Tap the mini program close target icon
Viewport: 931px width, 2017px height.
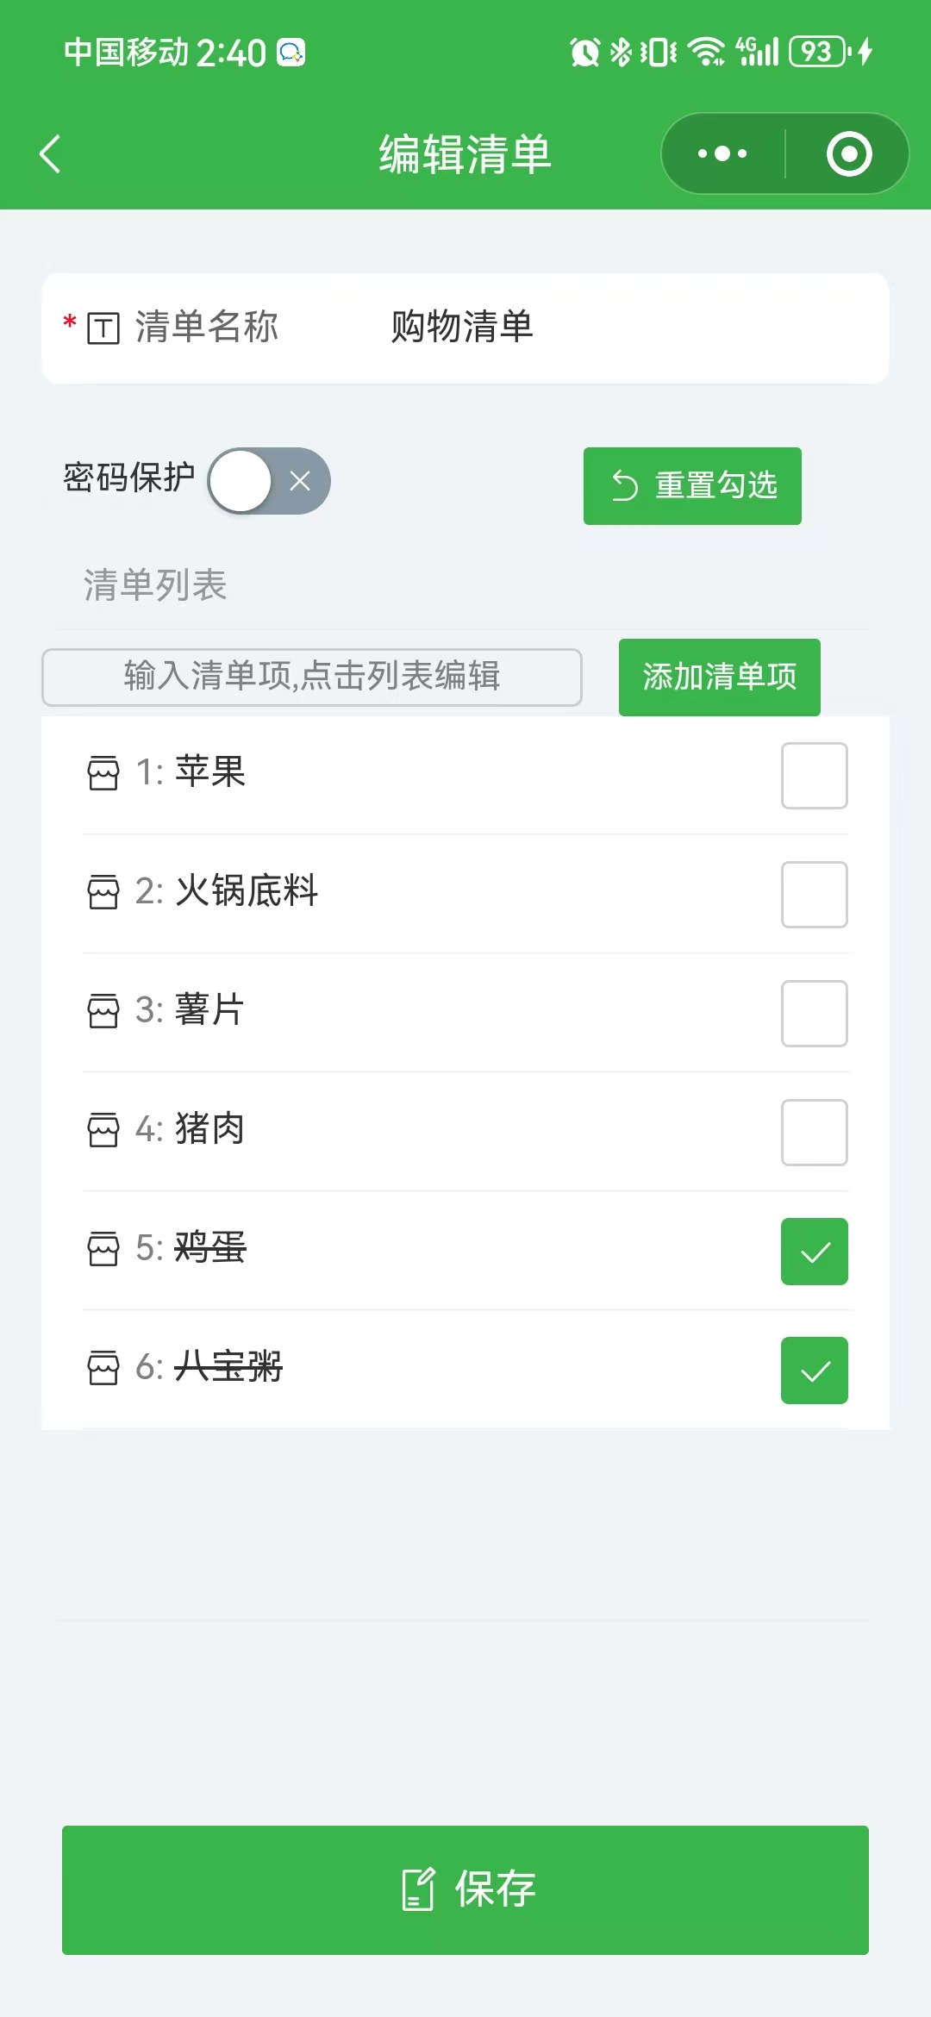point(849,154)
